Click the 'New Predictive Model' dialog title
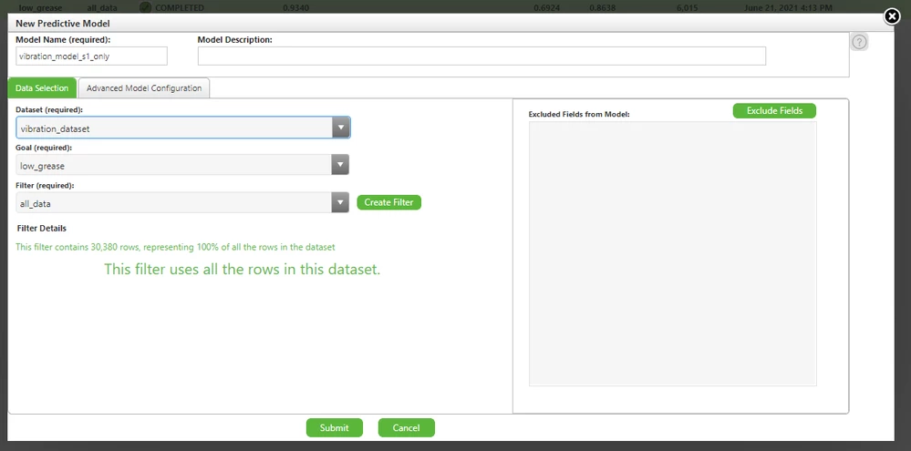This screenshot has width=911, height=451. tap(63, 24)
